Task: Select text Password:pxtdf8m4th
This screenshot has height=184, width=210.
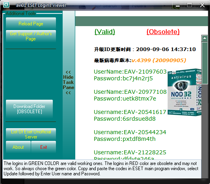Action: (x=125, y=139)
